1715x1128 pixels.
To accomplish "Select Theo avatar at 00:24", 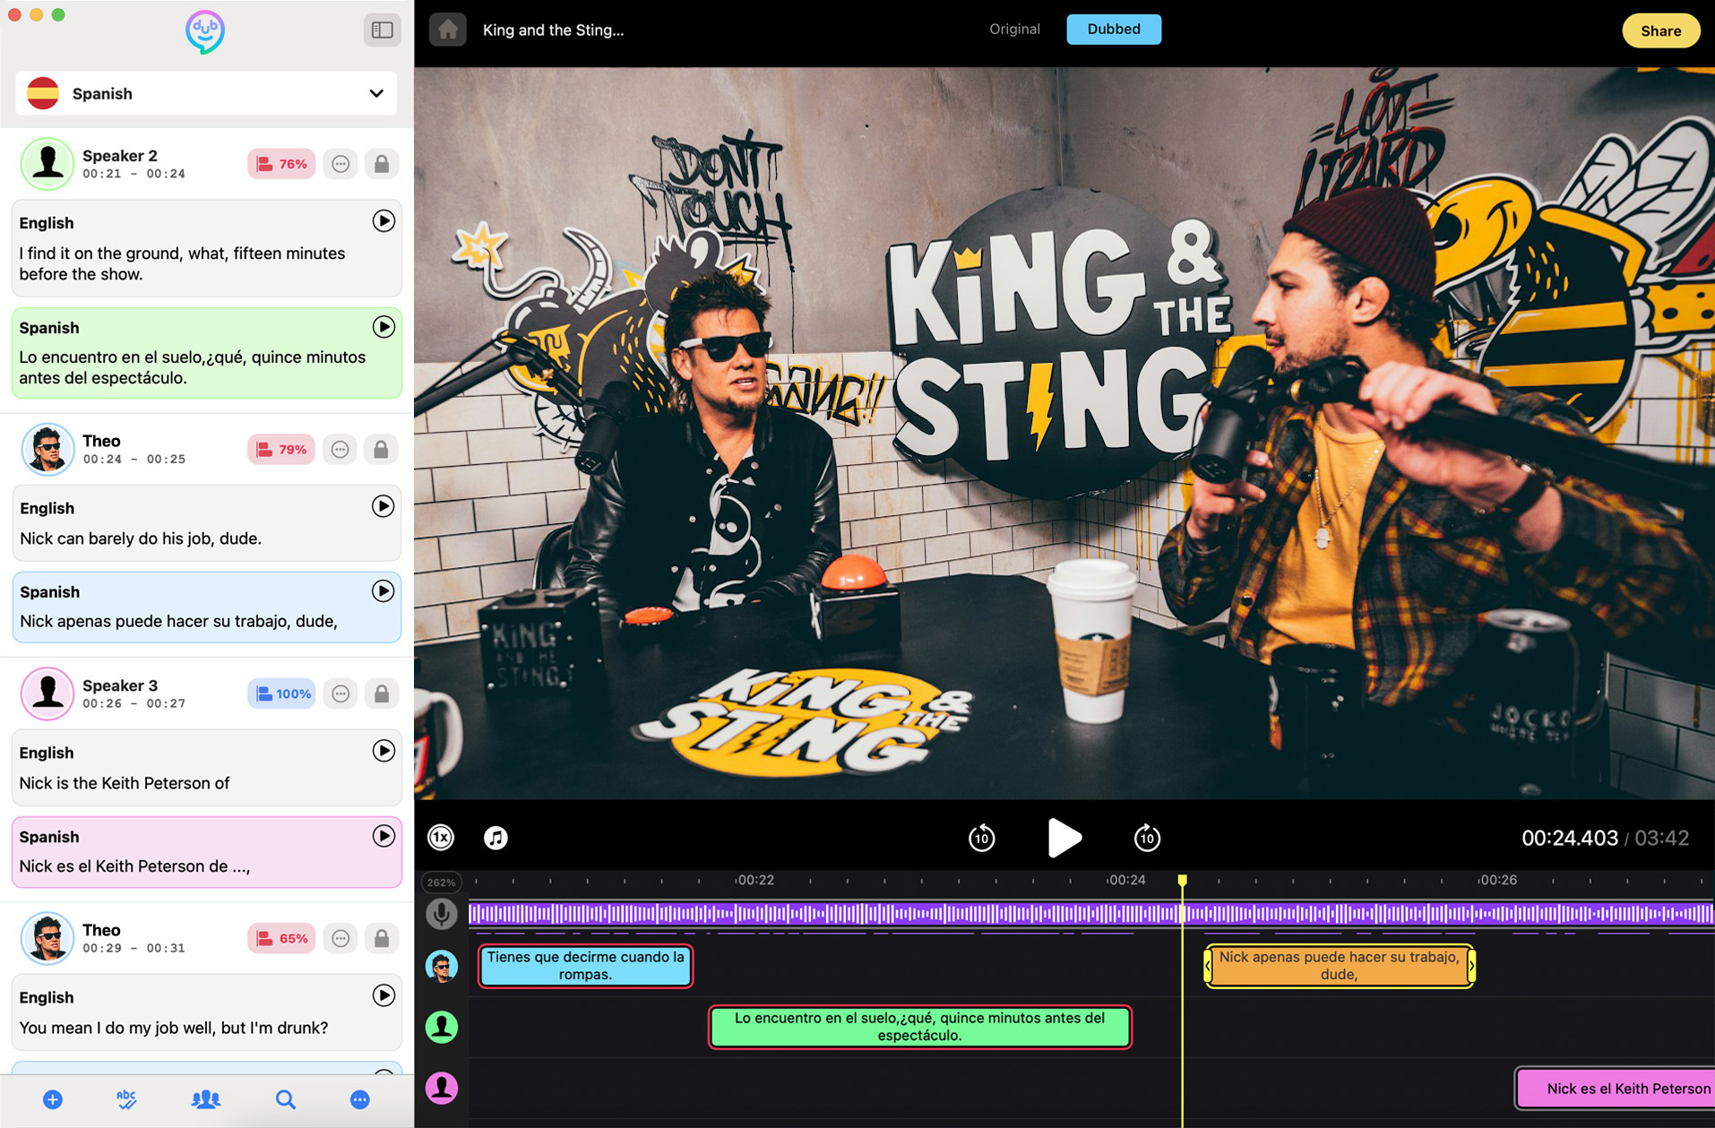I will pyautogui.click(x=47, y=449).
